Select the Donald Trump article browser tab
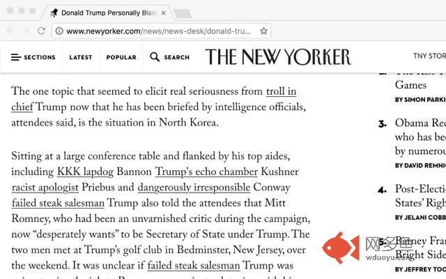This screenshot has width=446, height=279. [105, 13]
